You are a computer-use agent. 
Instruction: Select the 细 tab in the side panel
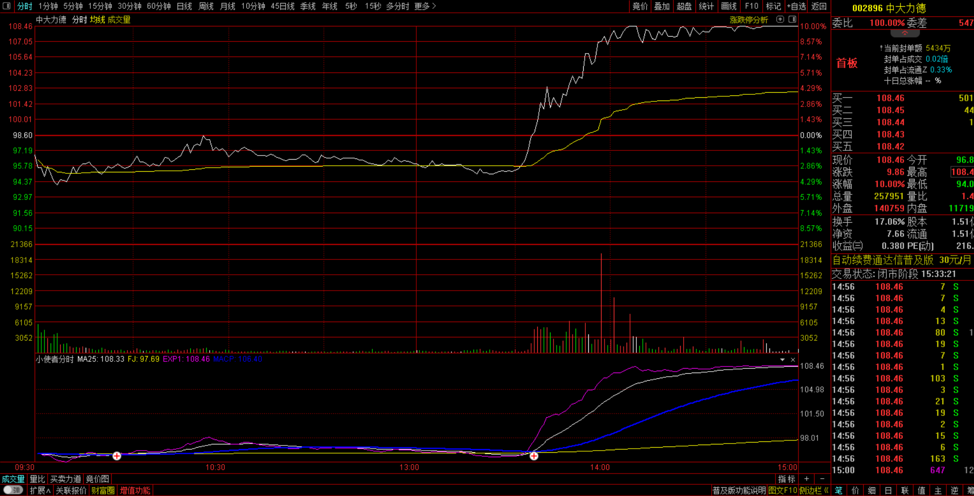point(872,490)
